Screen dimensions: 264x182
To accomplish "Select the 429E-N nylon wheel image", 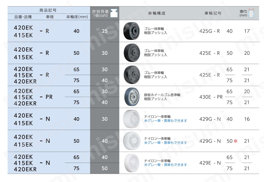I will click(132, 163).
